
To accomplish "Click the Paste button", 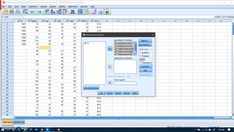I will pyautogui.click(x=110, y=93).
